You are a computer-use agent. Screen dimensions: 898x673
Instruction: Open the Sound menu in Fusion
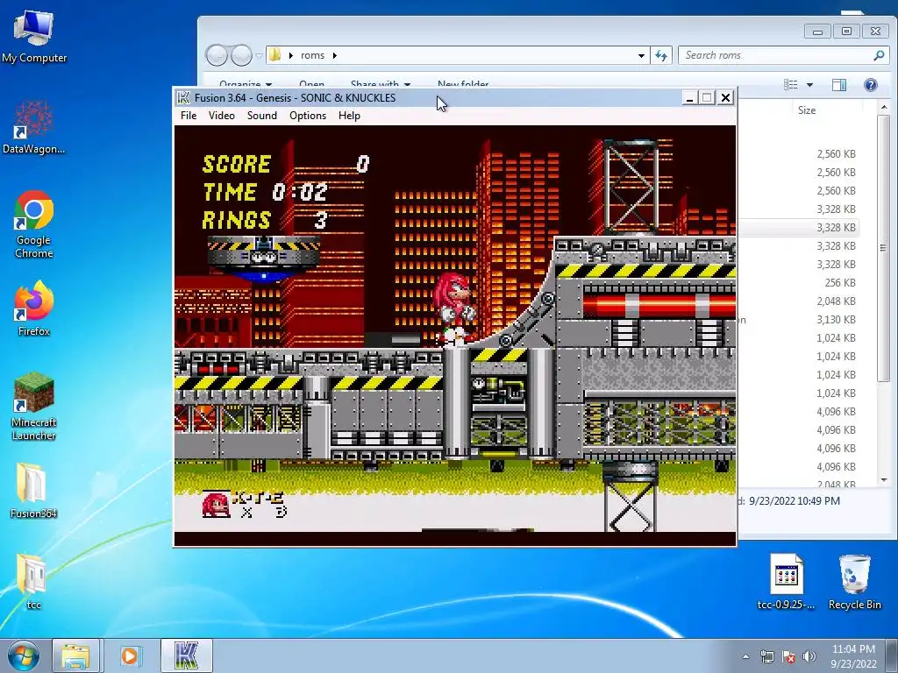point(261,116)
